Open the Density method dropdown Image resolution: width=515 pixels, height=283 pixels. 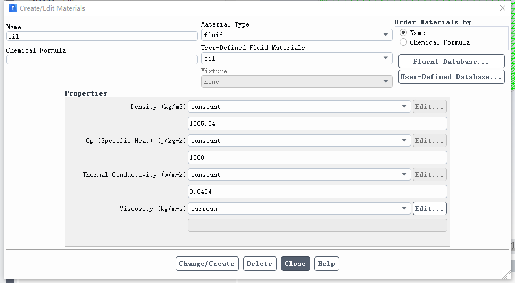tap(299, 106)
